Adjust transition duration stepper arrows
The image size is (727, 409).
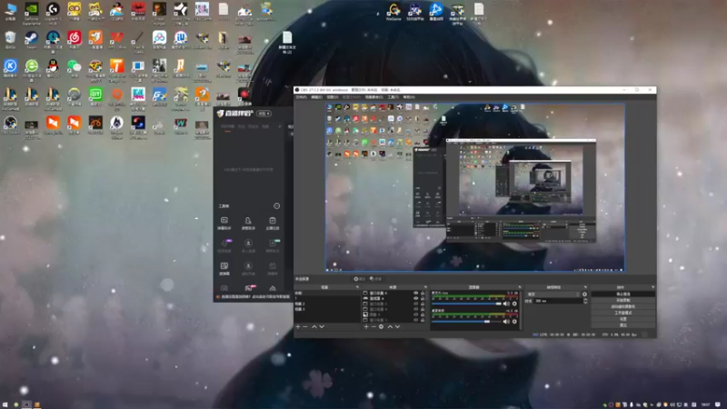click(585, 301)
